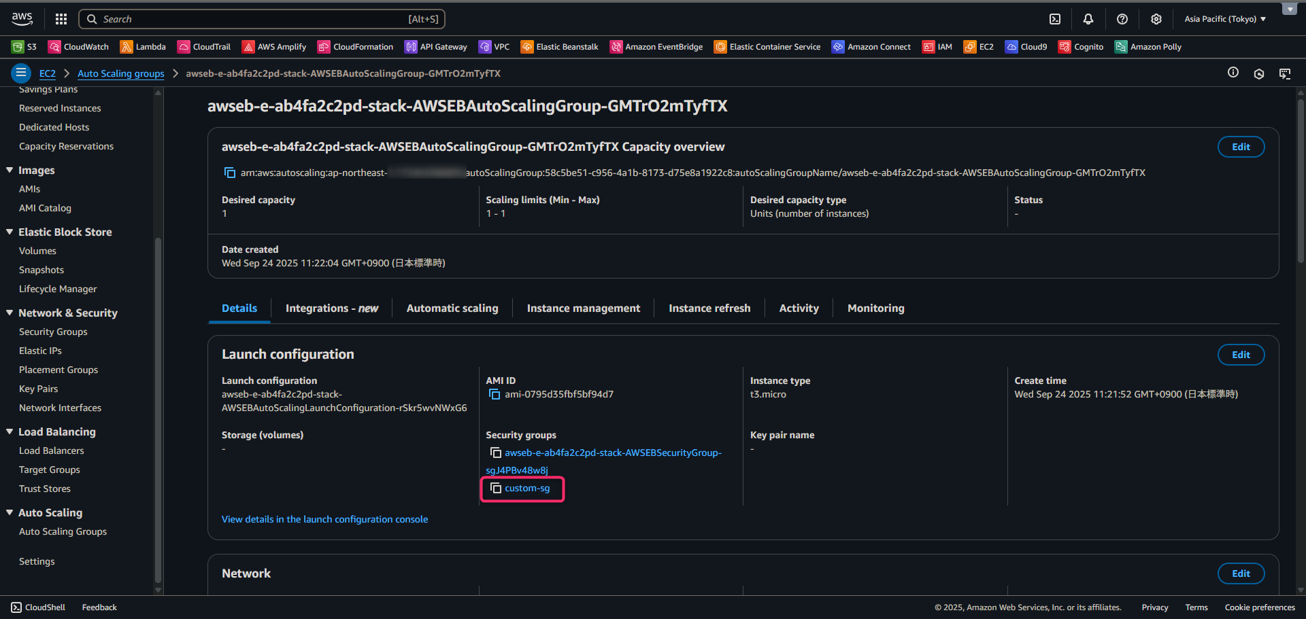
Task: Collapse the Network & Security section
Action: tap(10, 313)
